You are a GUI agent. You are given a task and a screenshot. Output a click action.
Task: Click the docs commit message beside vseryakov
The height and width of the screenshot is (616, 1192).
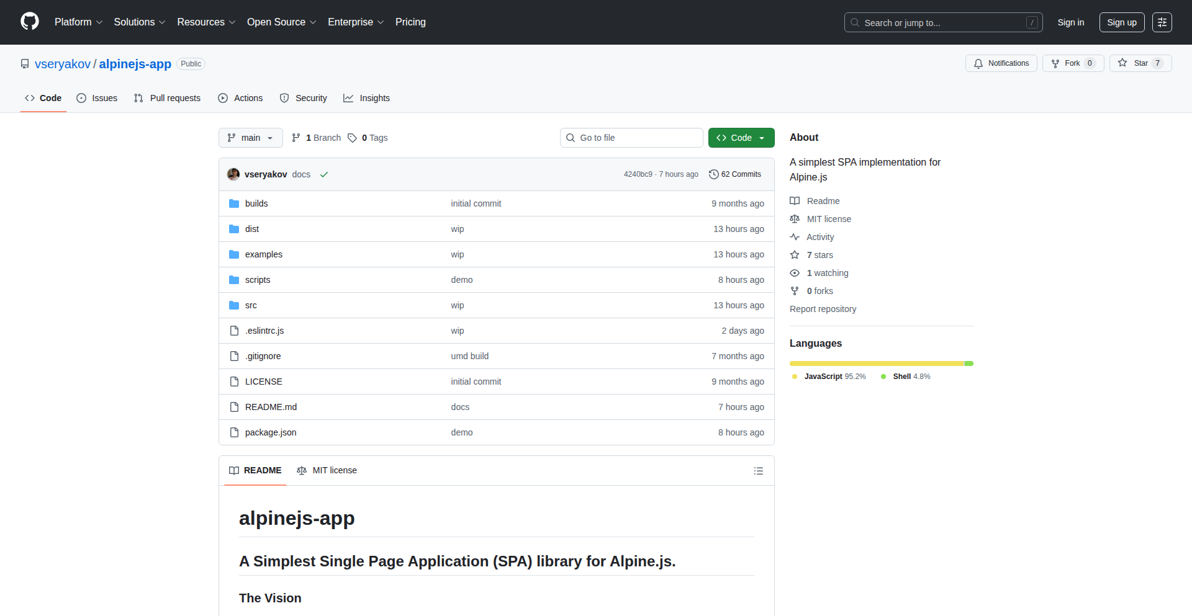301,174
